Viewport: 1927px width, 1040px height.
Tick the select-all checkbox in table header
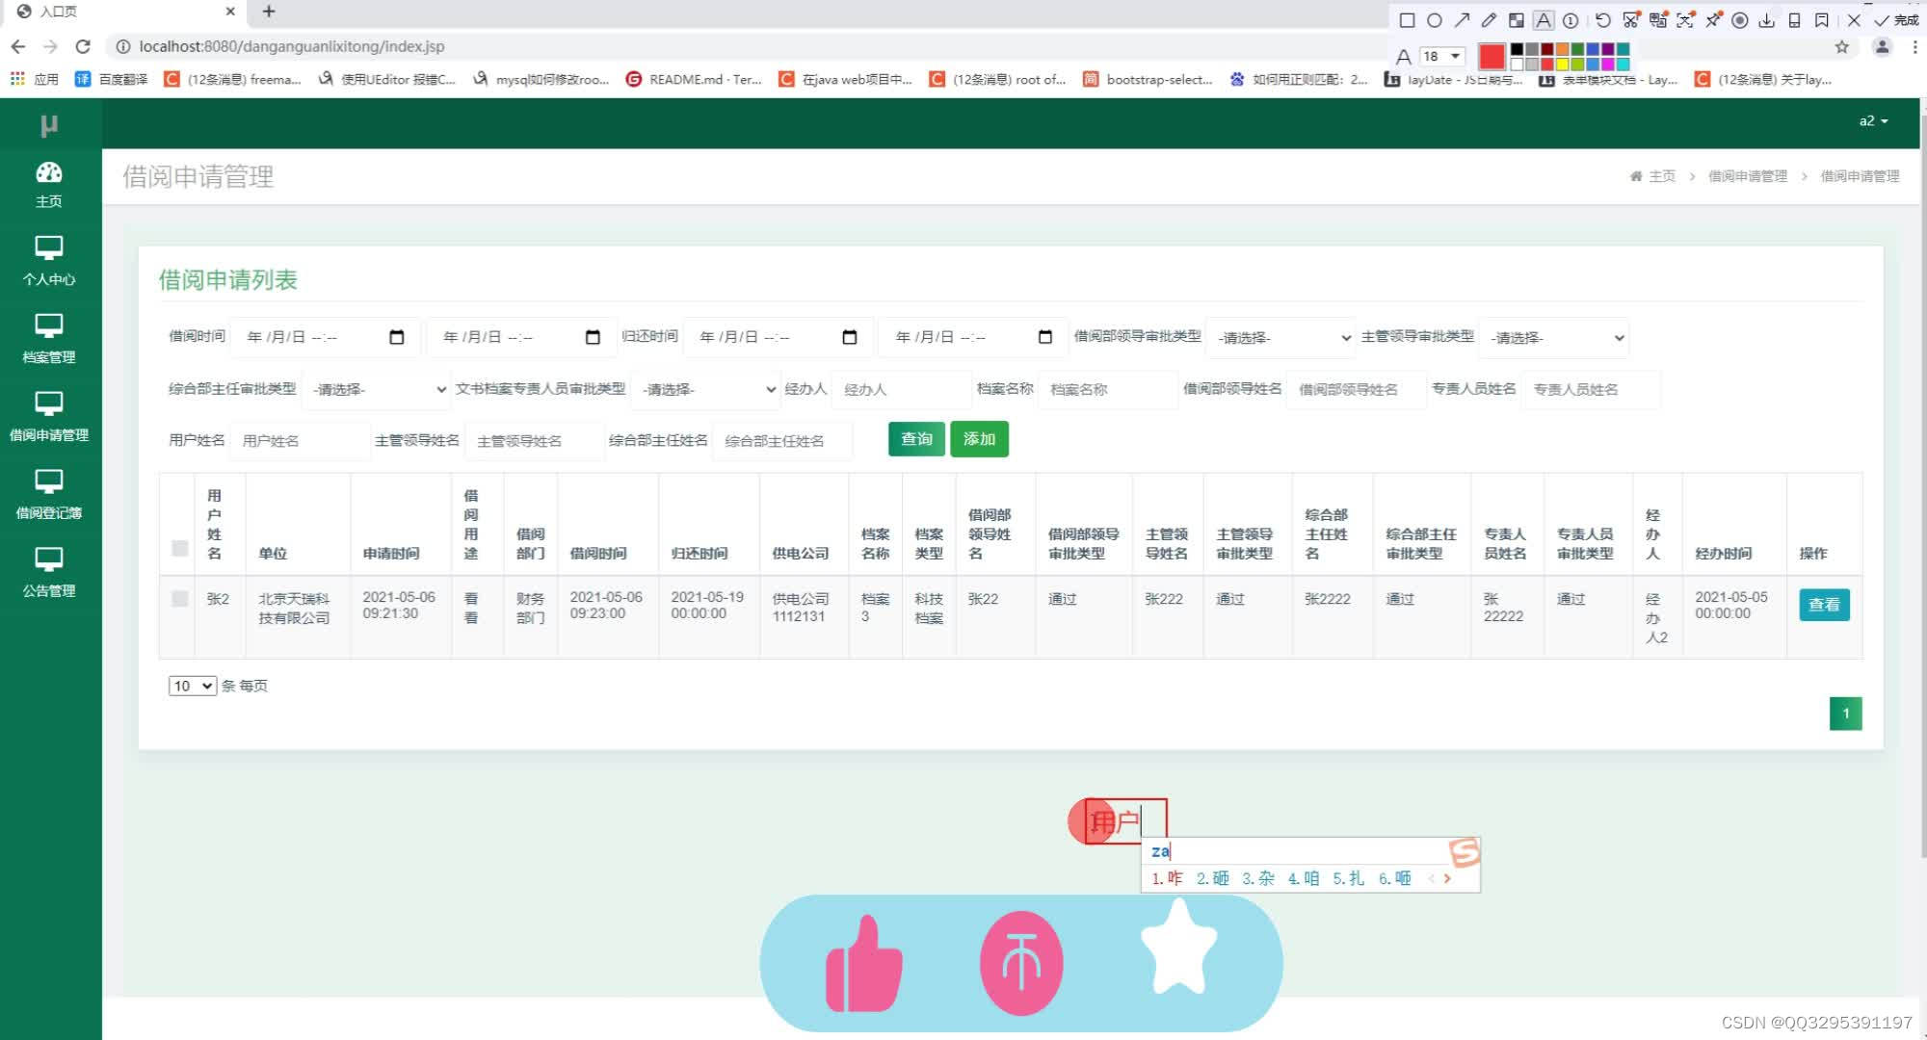tap(179, 548)
